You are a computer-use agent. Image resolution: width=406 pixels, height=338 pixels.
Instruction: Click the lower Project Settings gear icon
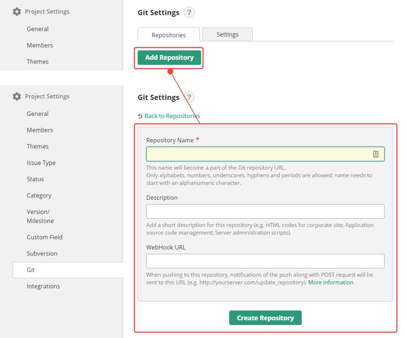point(16,96)
